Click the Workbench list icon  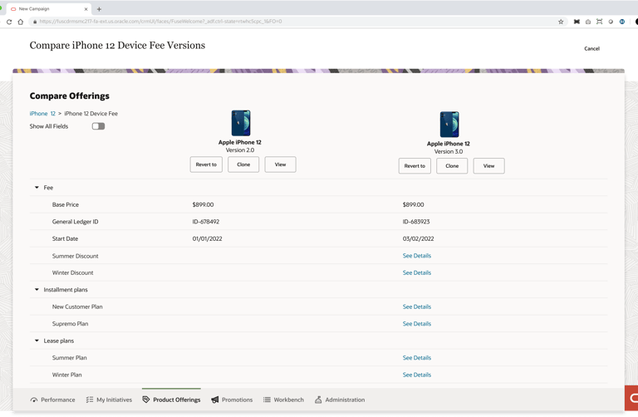[267, 400]
